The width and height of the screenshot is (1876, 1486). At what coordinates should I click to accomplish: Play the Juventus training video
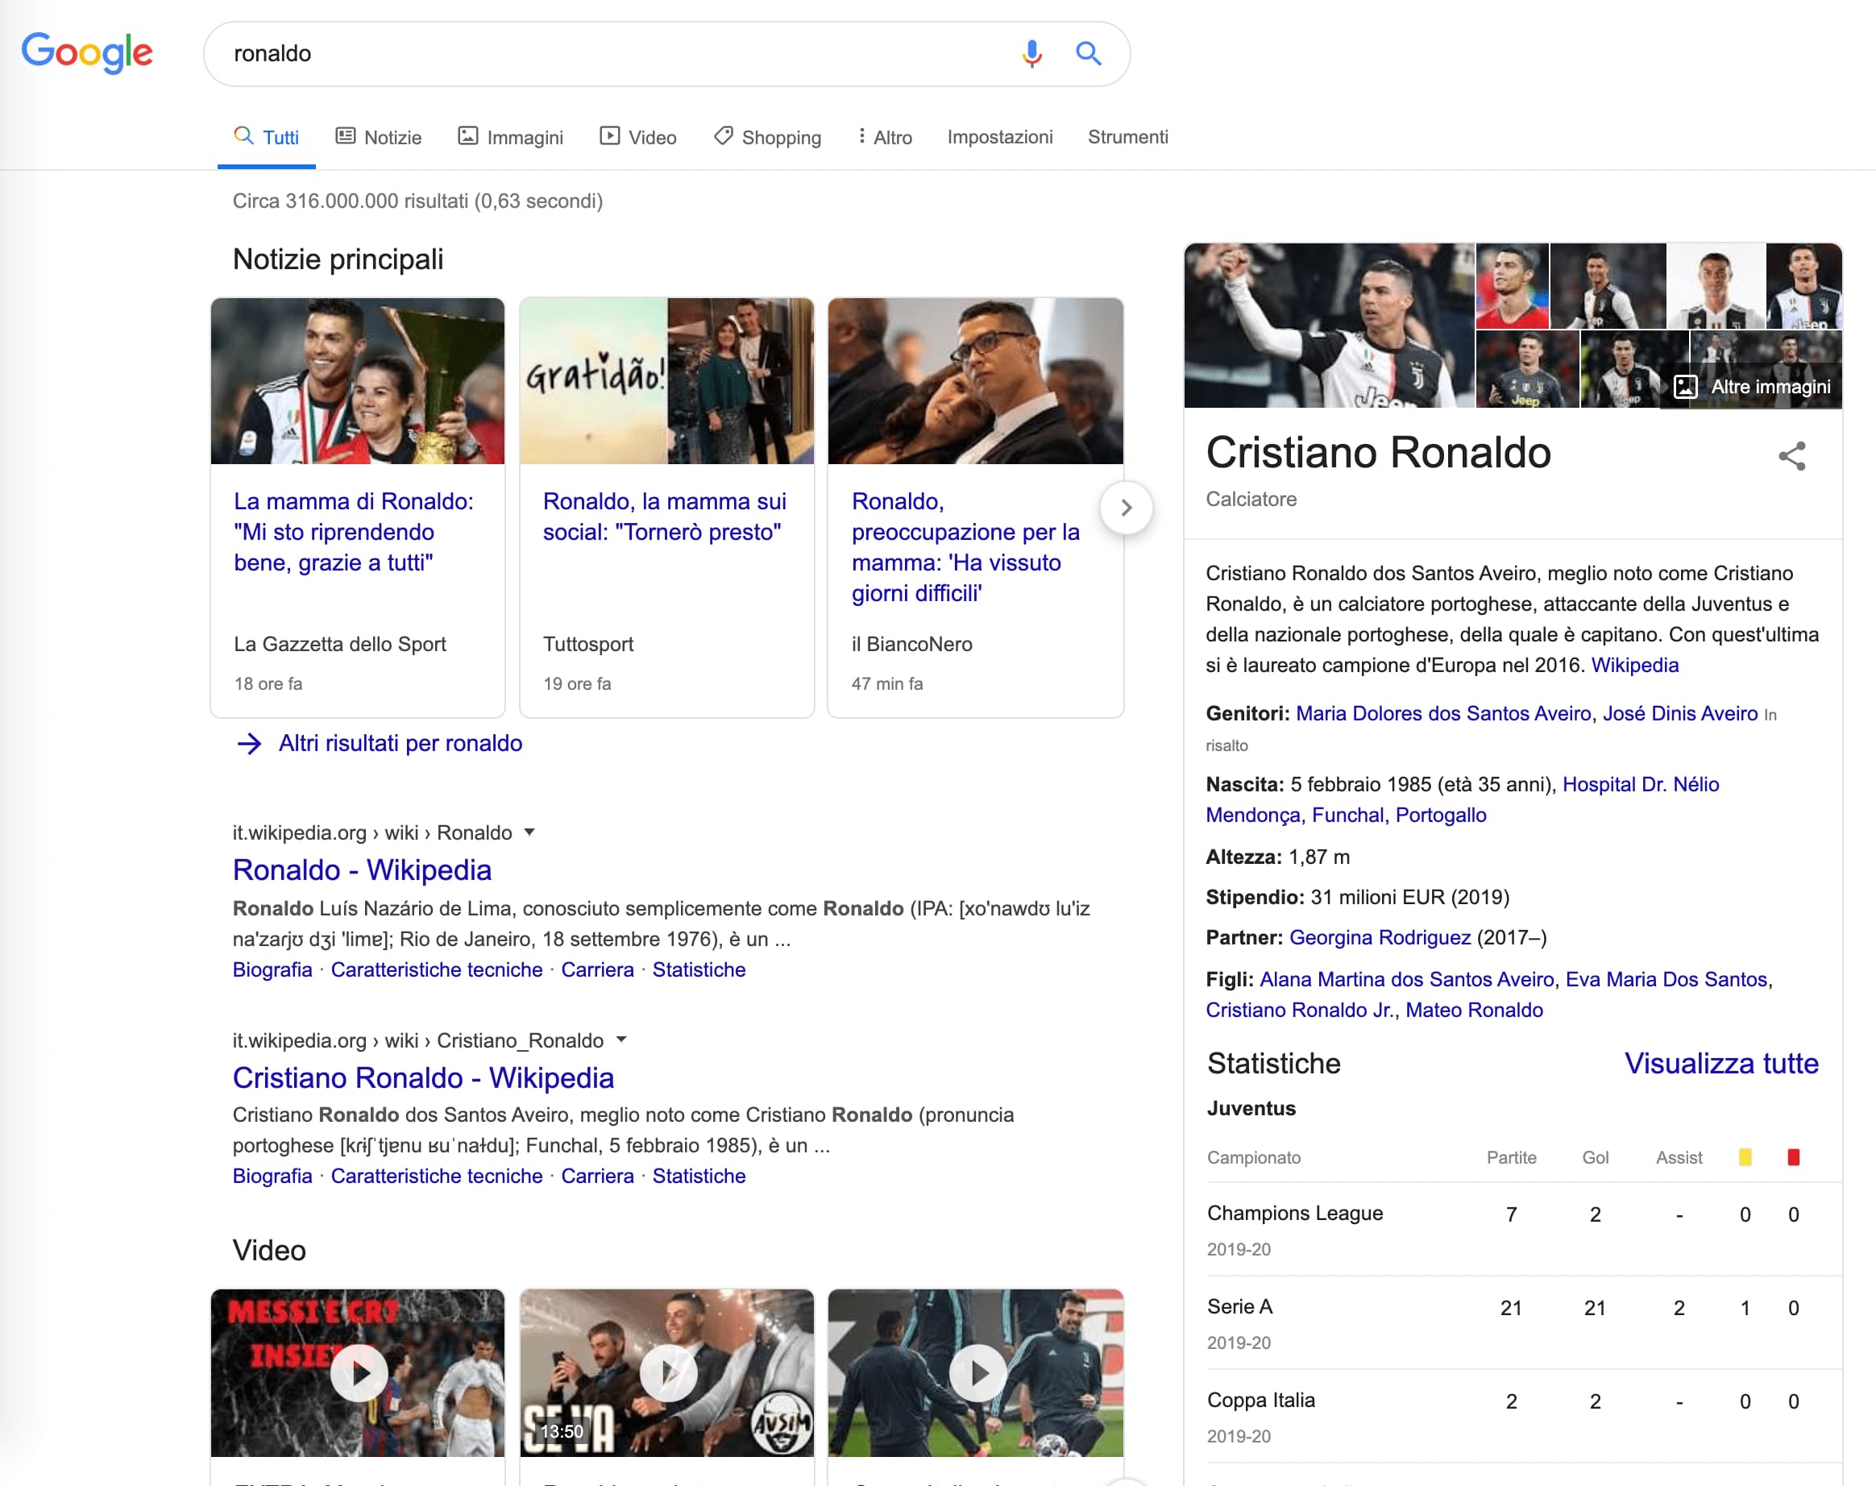(977, 1373)
